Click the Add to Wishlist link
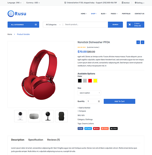The width and height of the screenshot is (152, 155). 84,108
